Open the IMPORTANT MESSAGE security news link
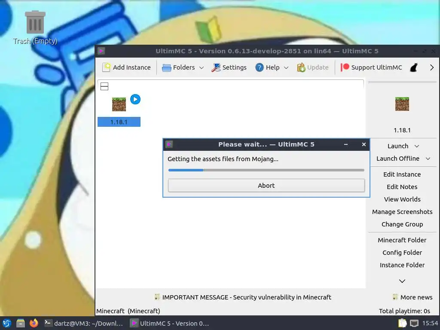Image resolution: width=440 pixels, height=330 pixels. coord(247,297)
